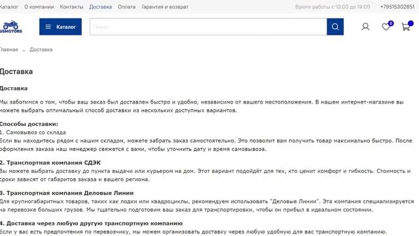Image resolution: width=419 pixels, height=236 pixels.
Task: Click '4. Доставка через любую другую' heading
Action: point(91,223)
